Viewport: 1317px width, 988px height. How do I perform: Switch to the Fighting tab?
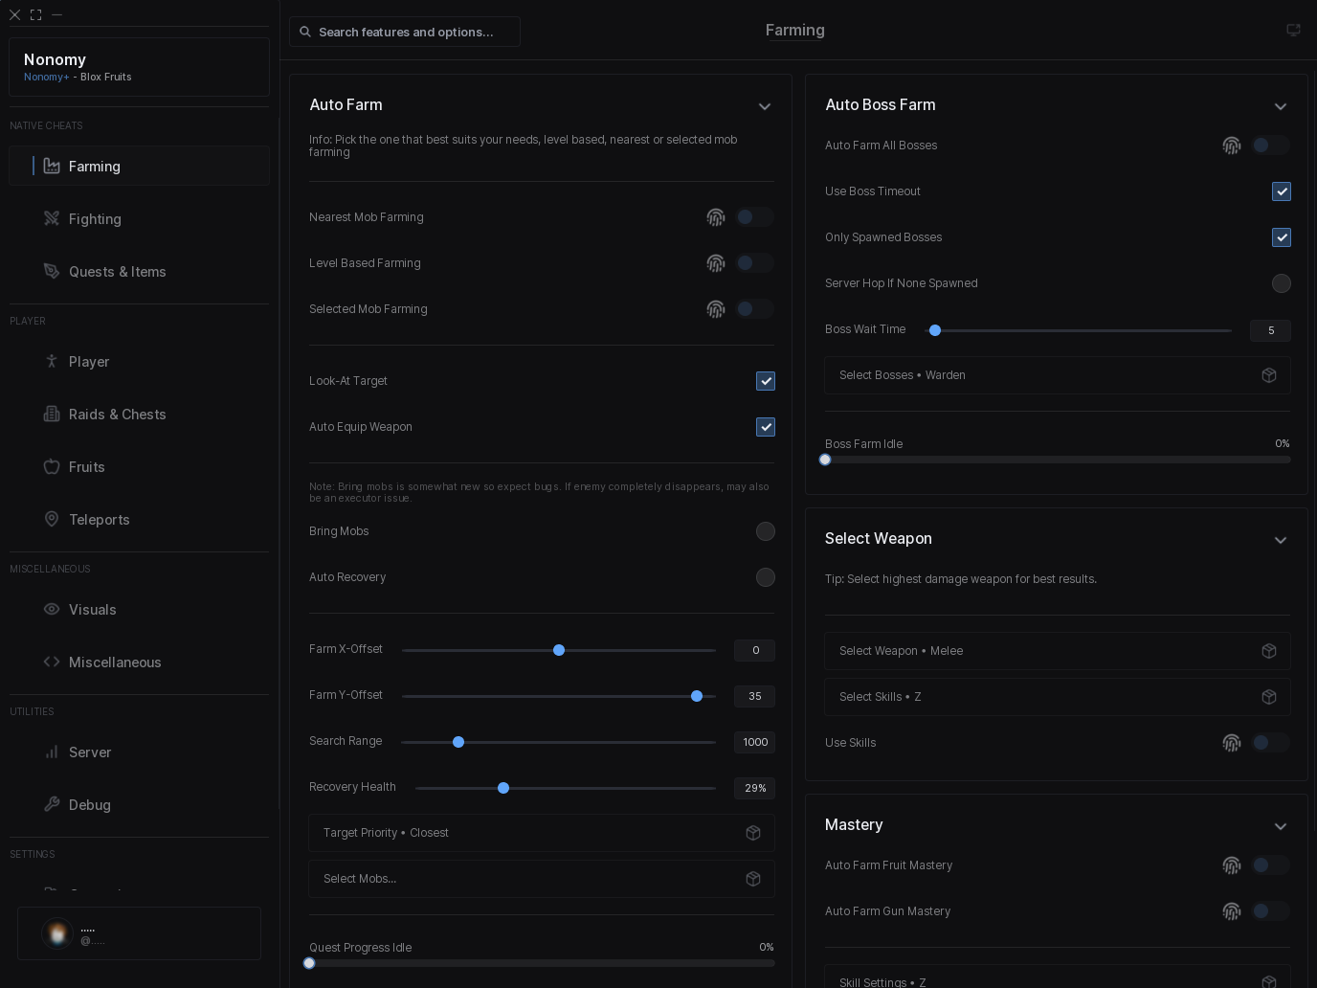point(140,218)
